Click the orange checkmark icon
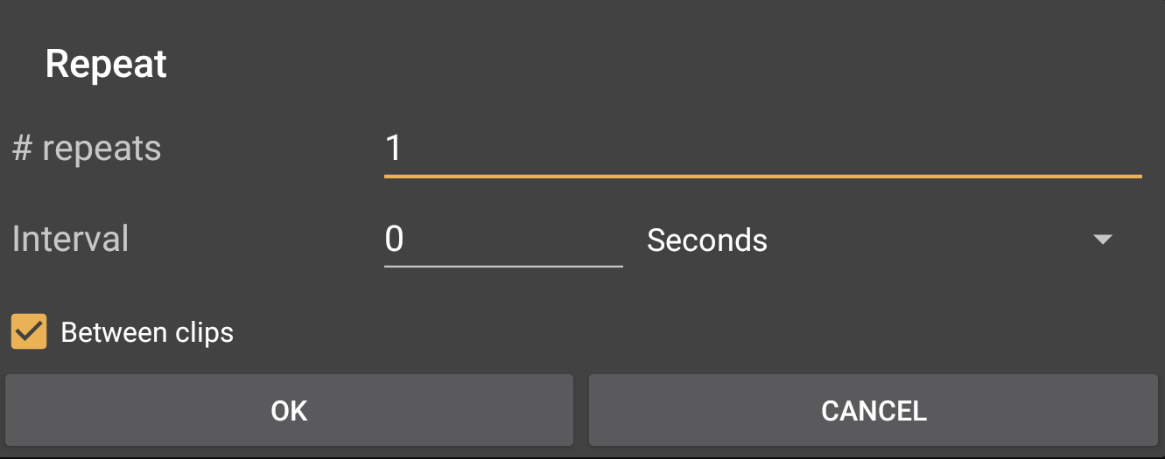This screenshot has width=1165, height=459. 29,331
